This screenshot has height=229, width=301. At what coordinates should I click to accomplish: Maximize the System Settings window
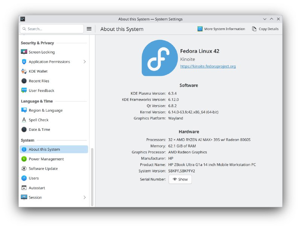(x=271, y=19)
